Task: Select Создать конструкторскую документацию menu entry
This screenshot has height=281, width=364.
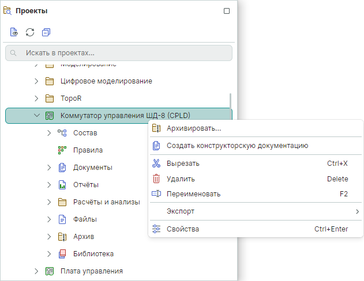Action: 237,146
